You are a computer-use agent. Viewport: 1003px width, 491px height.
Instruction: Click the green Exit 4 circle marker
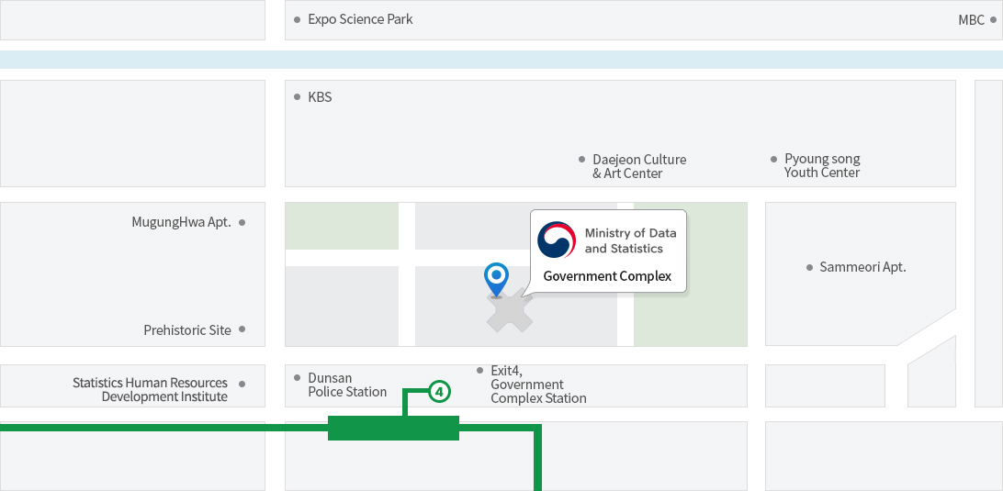[439, 391]
